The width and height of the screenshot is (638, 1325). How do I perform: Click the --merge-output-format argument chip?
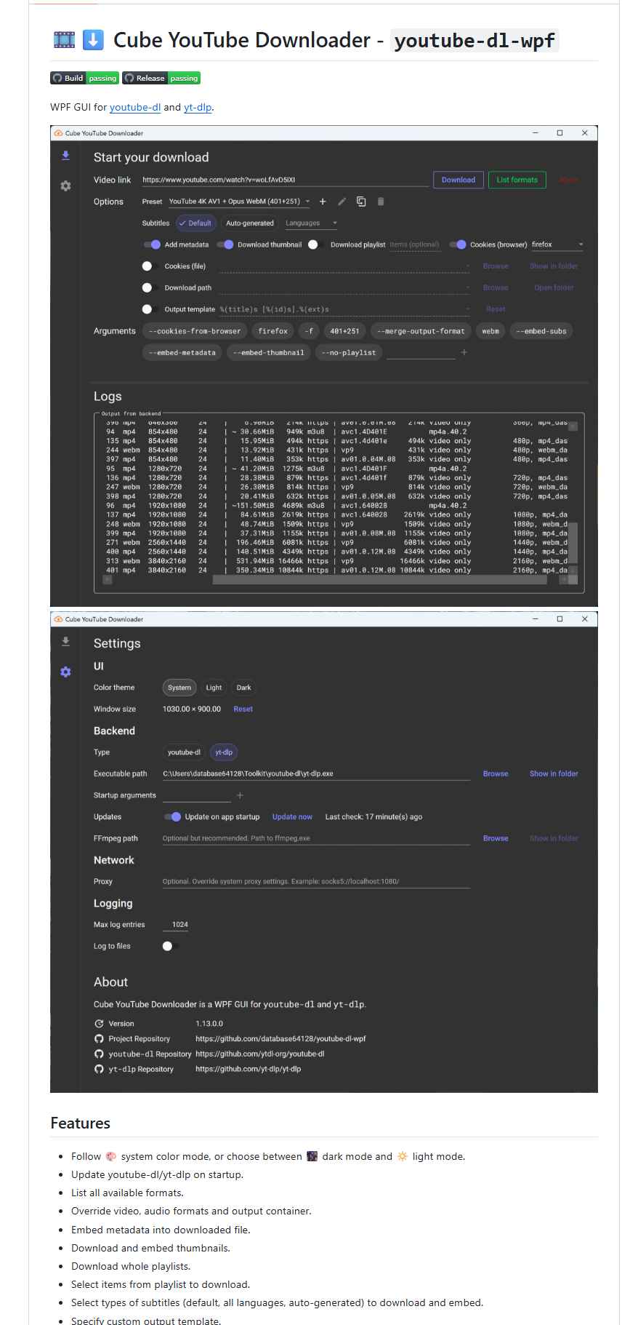point(421,331)
